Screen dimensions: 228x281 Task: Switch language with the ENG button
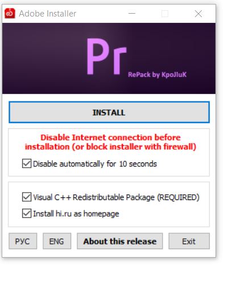click(x=57, y=241)
